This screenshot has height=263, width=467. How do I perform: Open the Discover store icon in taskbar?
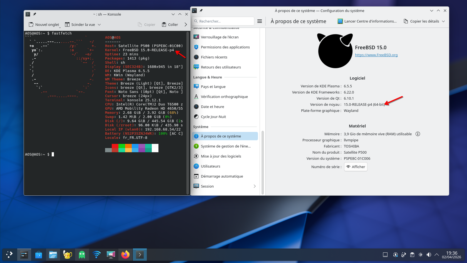(x=39, y=255)
